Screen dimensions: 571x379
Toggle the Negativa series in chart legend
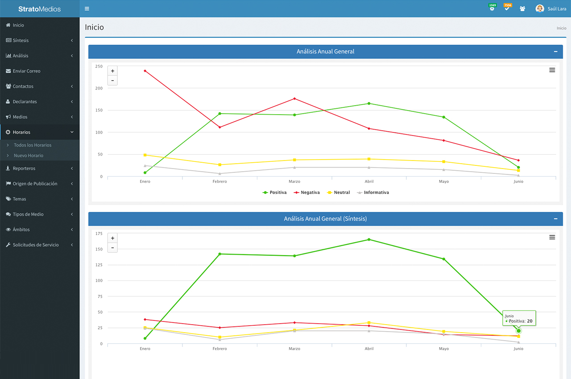point(306,193)
